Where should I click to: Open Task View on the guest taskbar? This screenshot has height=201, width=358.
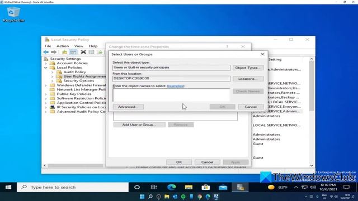click(x=154, y=188)
